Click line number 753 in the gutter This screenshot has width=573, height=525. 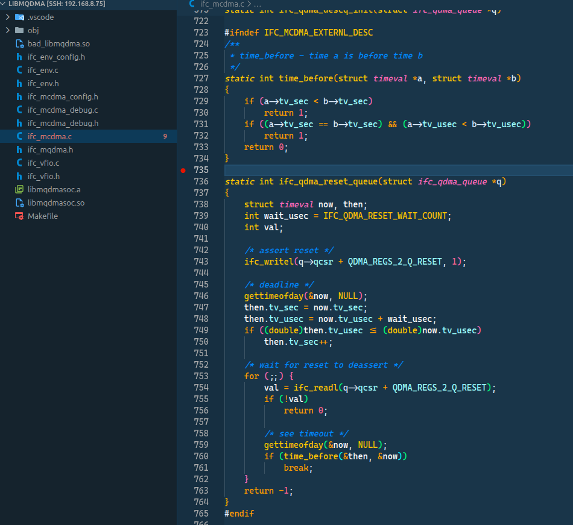pyautogui.click(x=201, y=376)
